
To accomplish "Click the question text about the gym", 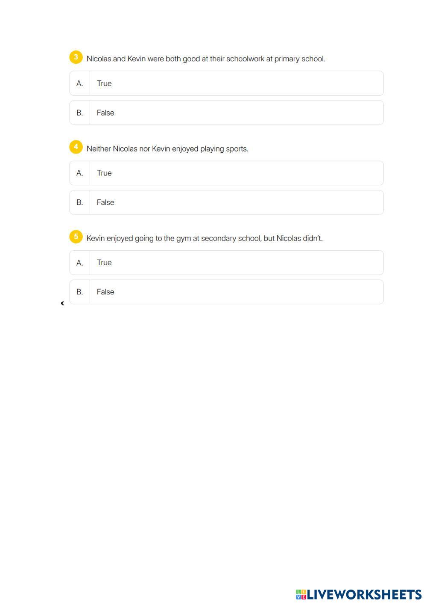I will [x=205, y=238].
